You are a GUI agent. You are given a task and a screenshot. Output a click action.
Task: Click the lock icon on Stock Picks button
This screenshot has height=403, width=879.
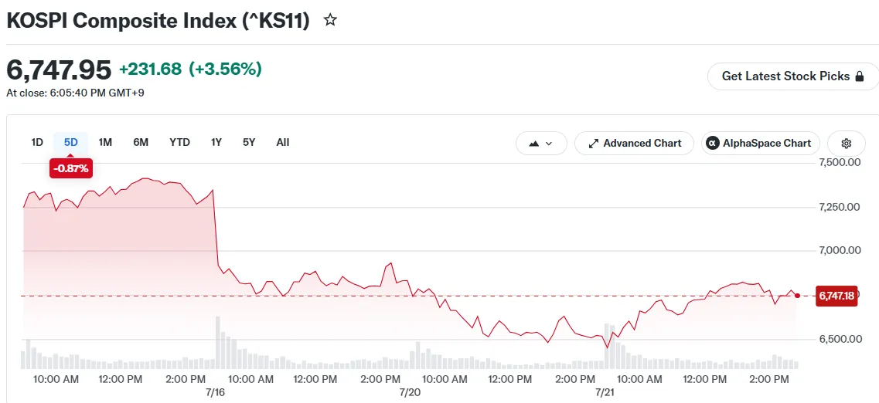860,76
